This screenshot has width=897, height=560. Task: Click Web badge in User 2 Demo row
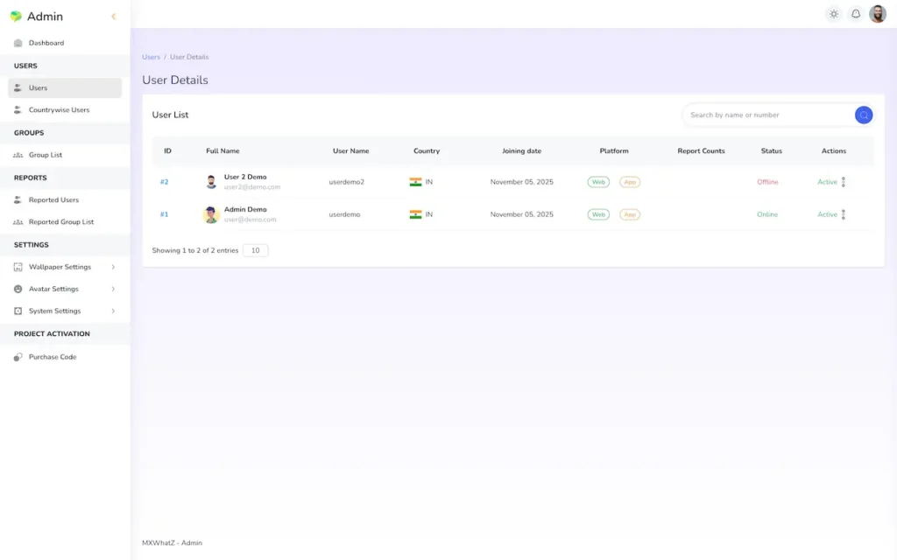point(598,182)
